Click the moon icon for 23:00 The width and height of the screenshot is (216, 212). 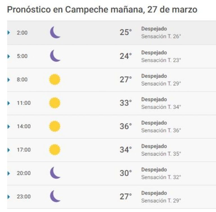coord(55,196)
